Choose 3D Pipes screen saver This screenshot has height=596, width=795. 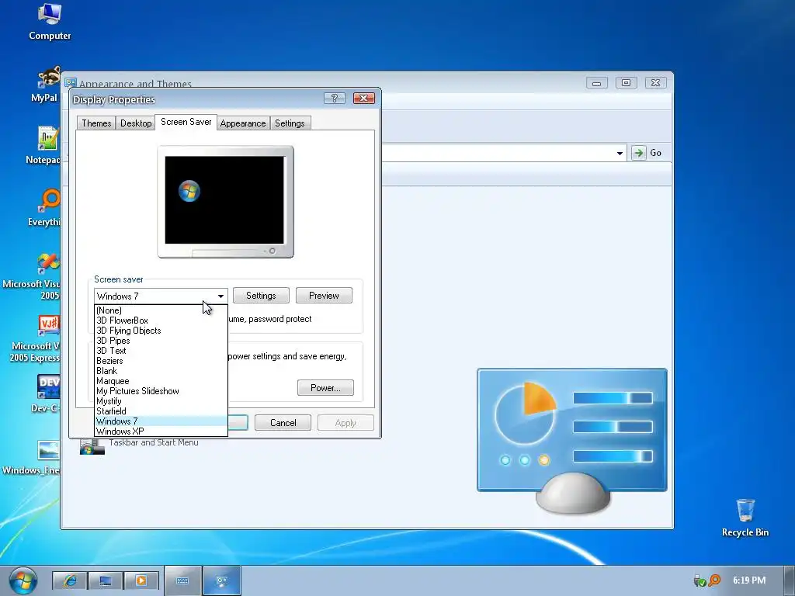(x=161, y=341)
